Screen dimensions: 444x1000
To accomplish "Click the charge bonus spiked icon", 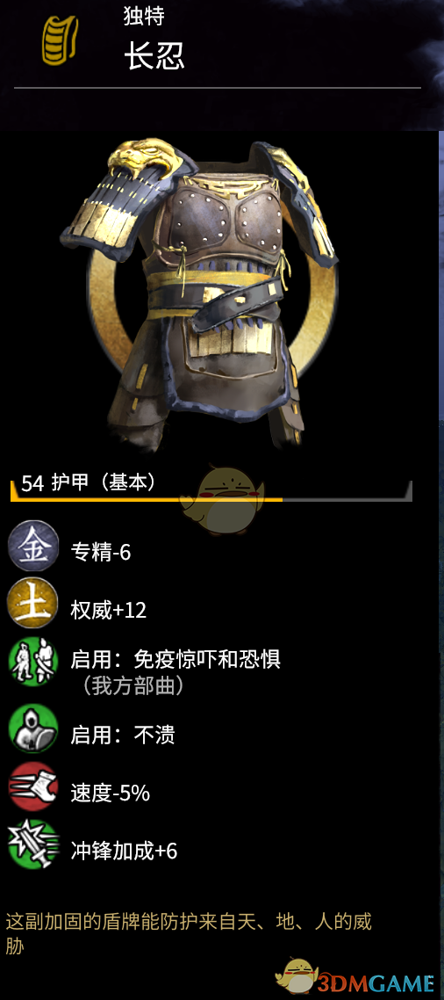I will (33, 844).
